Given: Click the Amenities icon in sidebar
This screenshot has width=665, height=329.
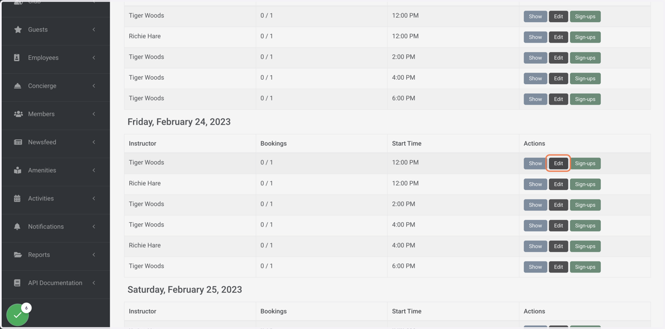Looking at the screenshot, I should 18,171.
